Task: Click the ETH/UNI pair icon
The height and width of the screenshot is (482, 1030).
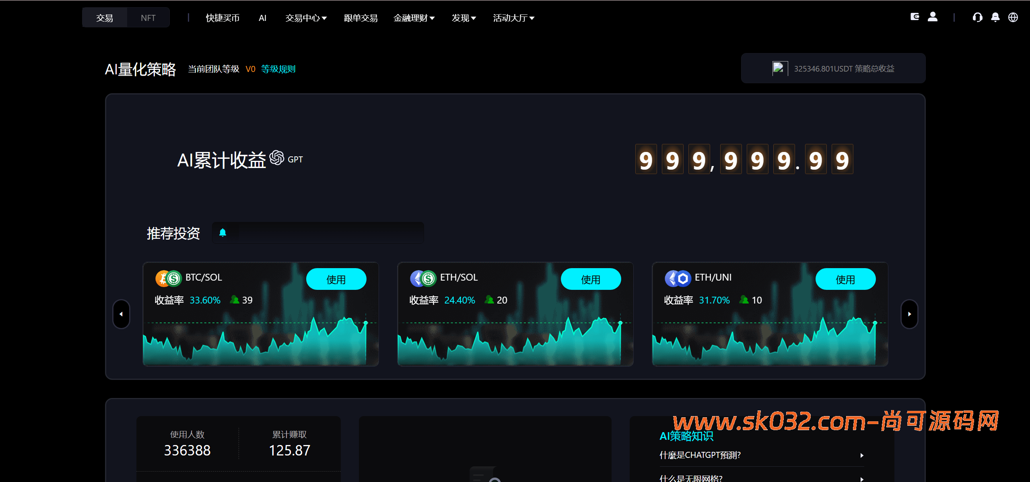Action: [x=678, y=277]
